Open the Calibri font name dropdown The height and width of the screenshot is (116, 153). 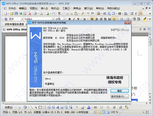53,19
